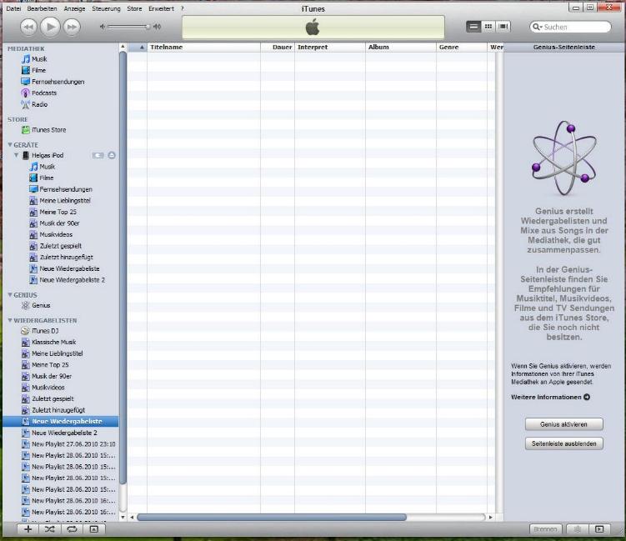This screenshot has width=626, height=541.
Task: Open the Steuerung menu
Action: click(106, 8)
